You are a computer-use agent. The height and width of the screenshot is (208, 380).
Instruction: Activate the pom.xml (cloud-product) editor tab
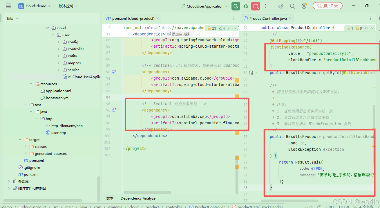tap(133, 18)
